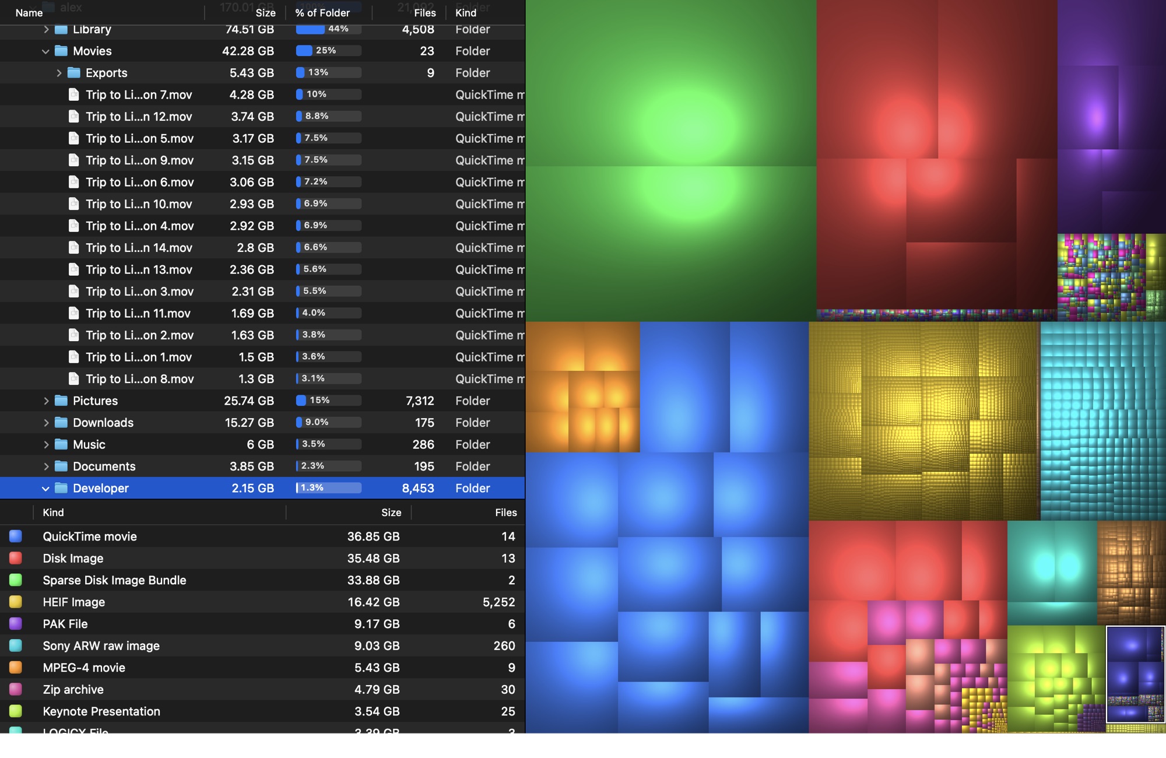Click the yellow HEIF Image swatch
The width and height of the screenshot is (1166, 758).
point(16,602)
